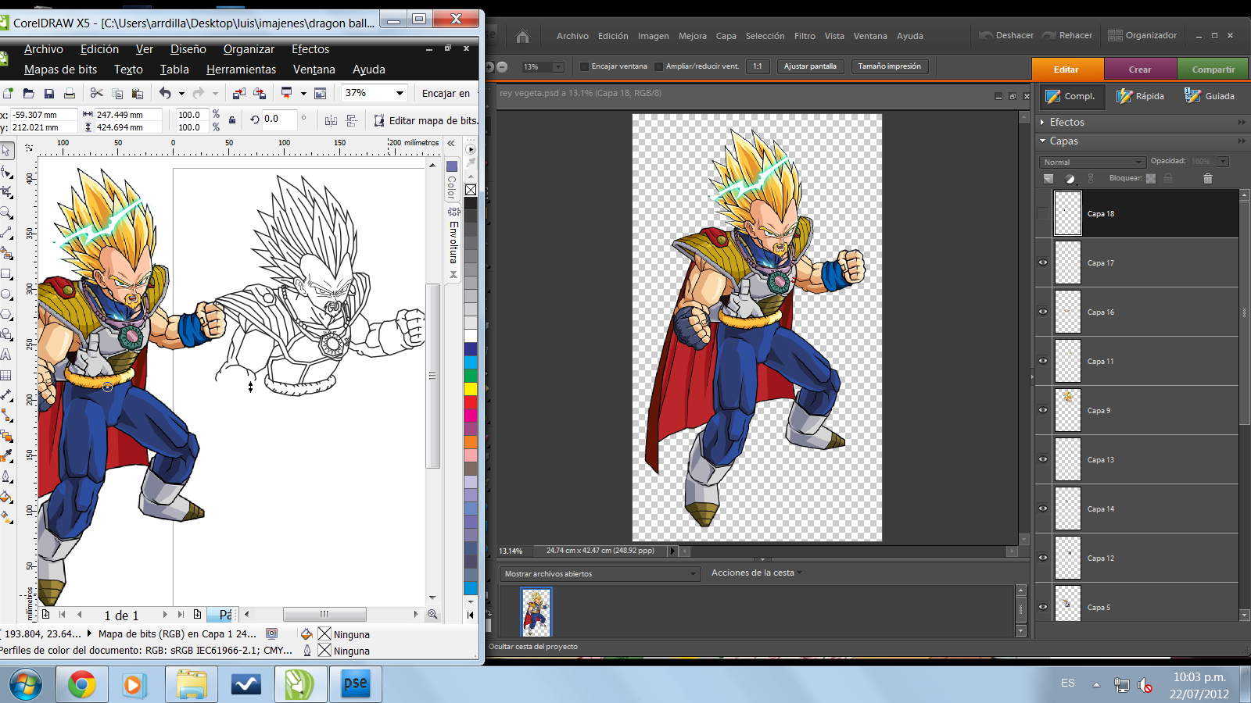Click the adjustment layer half-circle icon
This screenshot has width=1251, height=703.
pyautogui.click(x=1070, y=178)
